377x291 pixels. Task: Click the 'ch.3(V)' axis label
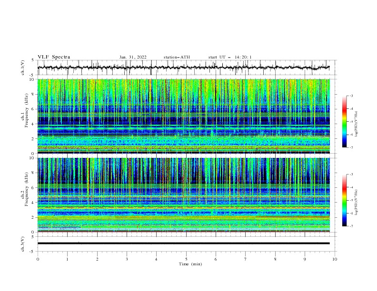point(23,244)
